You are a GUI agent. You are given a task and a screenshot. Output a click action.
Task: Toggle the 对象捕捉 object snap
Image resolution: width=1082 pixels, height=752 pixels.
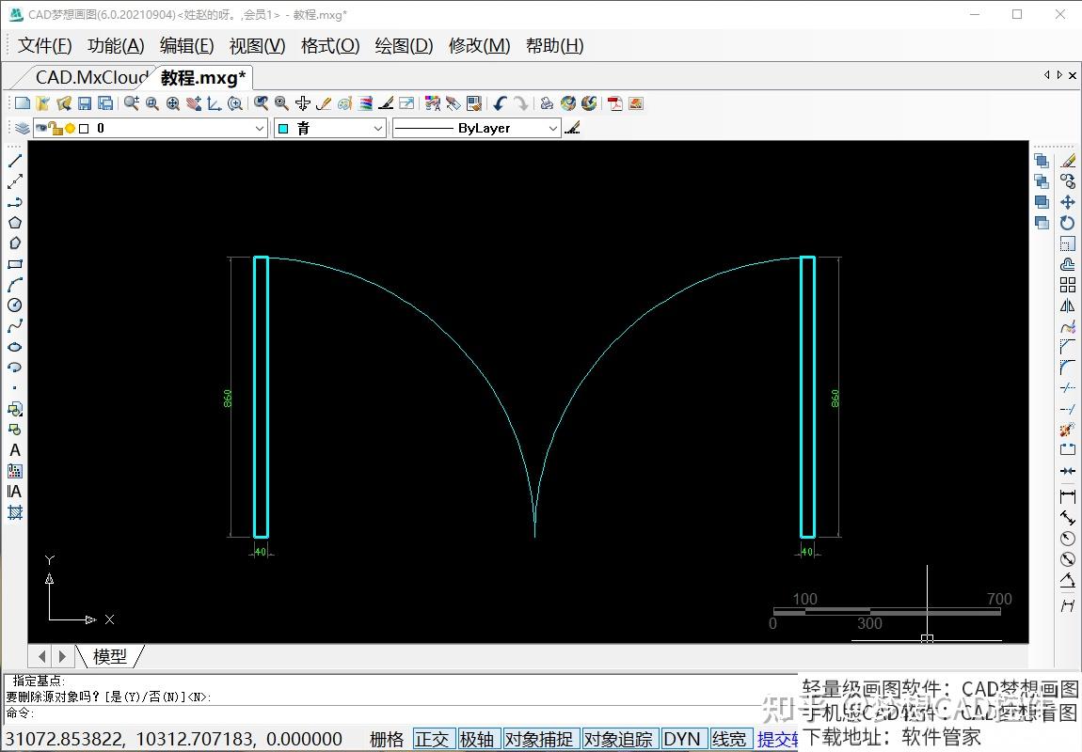[x=539, y=740]
